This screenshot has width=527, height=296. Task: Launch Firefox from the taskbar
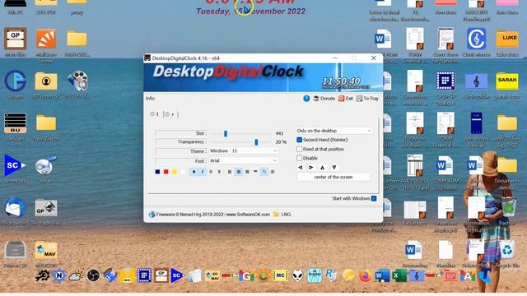pos(366,276)
